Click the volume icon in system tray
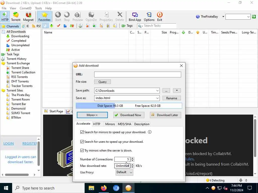Screen dimensions: 258x193 point(225,188)
